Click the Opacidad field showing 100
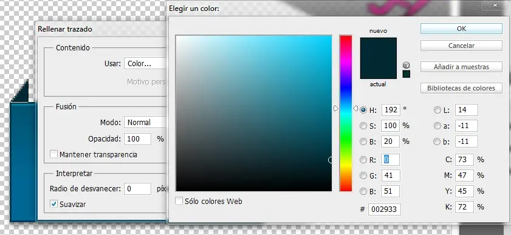 tap(137, 139)
